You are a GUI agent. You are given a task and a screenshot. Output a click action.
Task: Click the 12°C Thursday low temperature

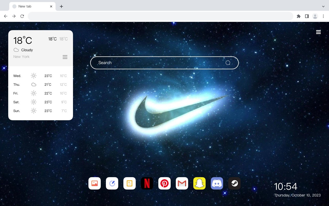point(63,84)
